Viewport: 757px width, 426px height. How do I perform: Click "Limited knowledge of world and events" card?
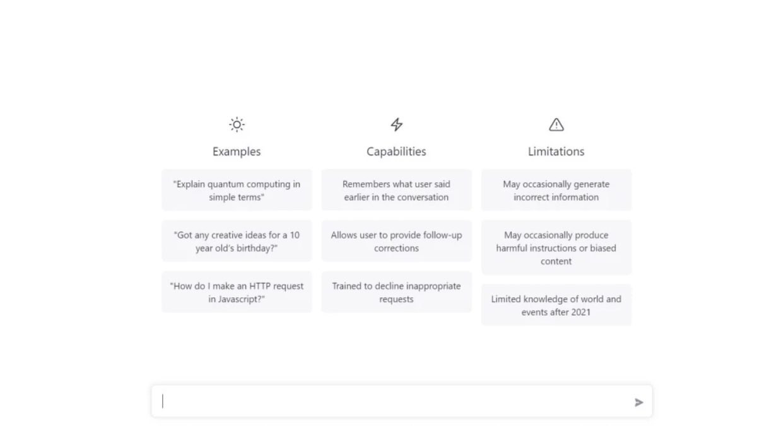tap(556, 305)
